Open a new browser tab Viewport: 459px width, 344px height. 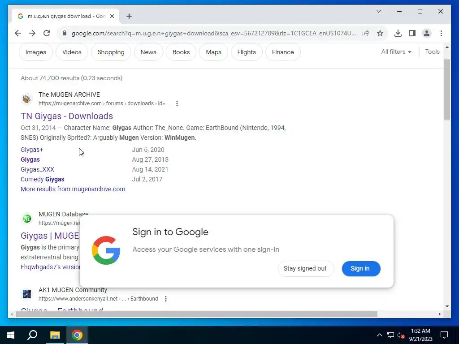coord(129,17)
